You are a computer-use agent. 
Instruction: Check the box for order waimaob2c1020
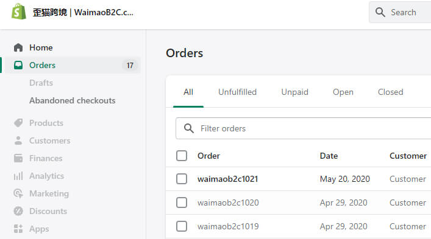pos(182,203)
